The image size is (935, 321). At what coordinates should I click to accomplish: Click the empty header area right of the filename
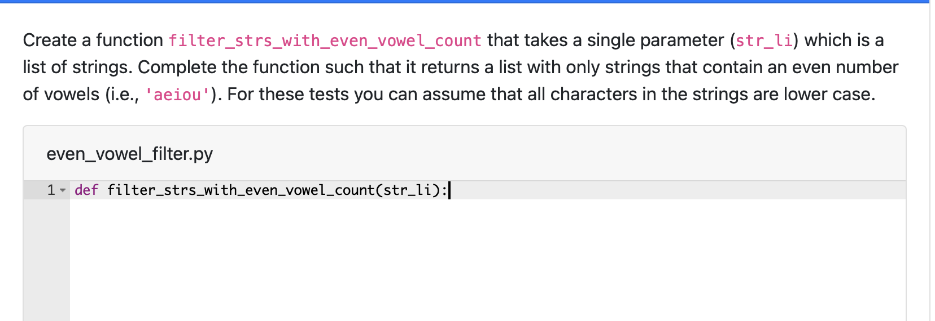click(x=559, y=154)
